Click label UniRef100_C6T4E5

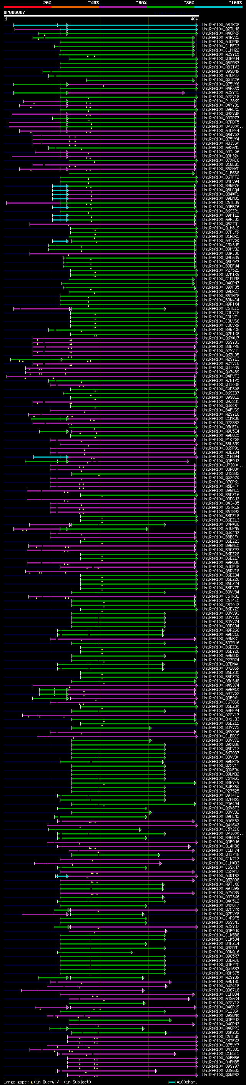(x=220, y=601)
